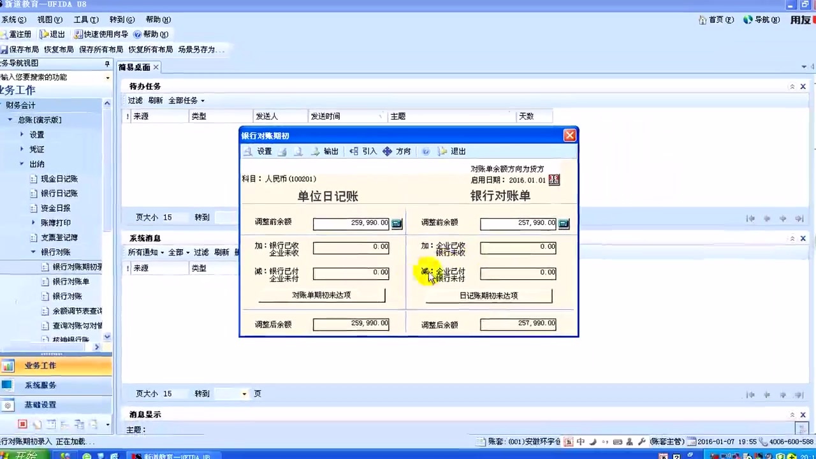Click the 对账单期初未达项 button

[x=321, y=295]
